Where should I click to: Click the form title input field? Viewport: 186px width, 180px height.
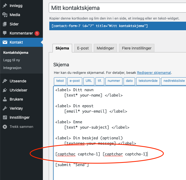(117, 8)
